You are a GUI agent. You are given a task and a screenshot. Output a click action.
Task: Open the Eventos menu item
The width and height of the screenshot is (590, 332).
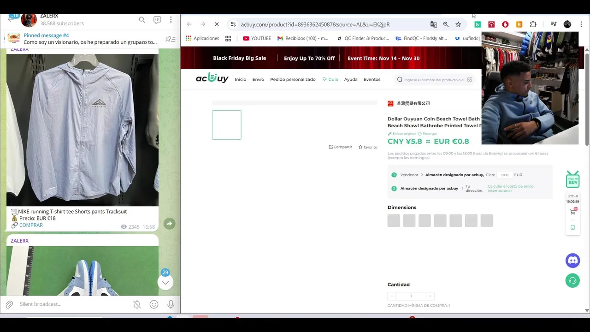372,79
